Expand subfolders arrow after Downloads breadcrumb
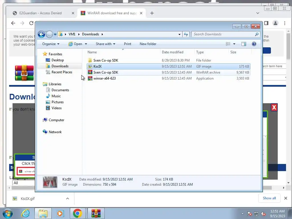Image resolution: width=292 pixels, height=219 pixels. tap(102, 34)
